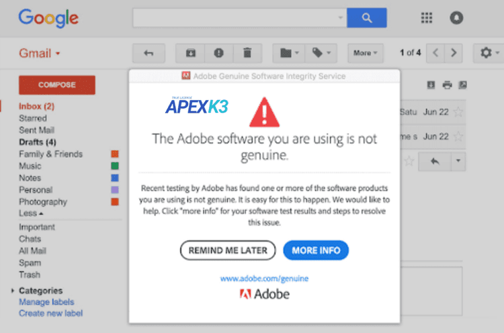Report this email as spam
Viewport: 504px width, 333px height.
[x=219, y=53]
